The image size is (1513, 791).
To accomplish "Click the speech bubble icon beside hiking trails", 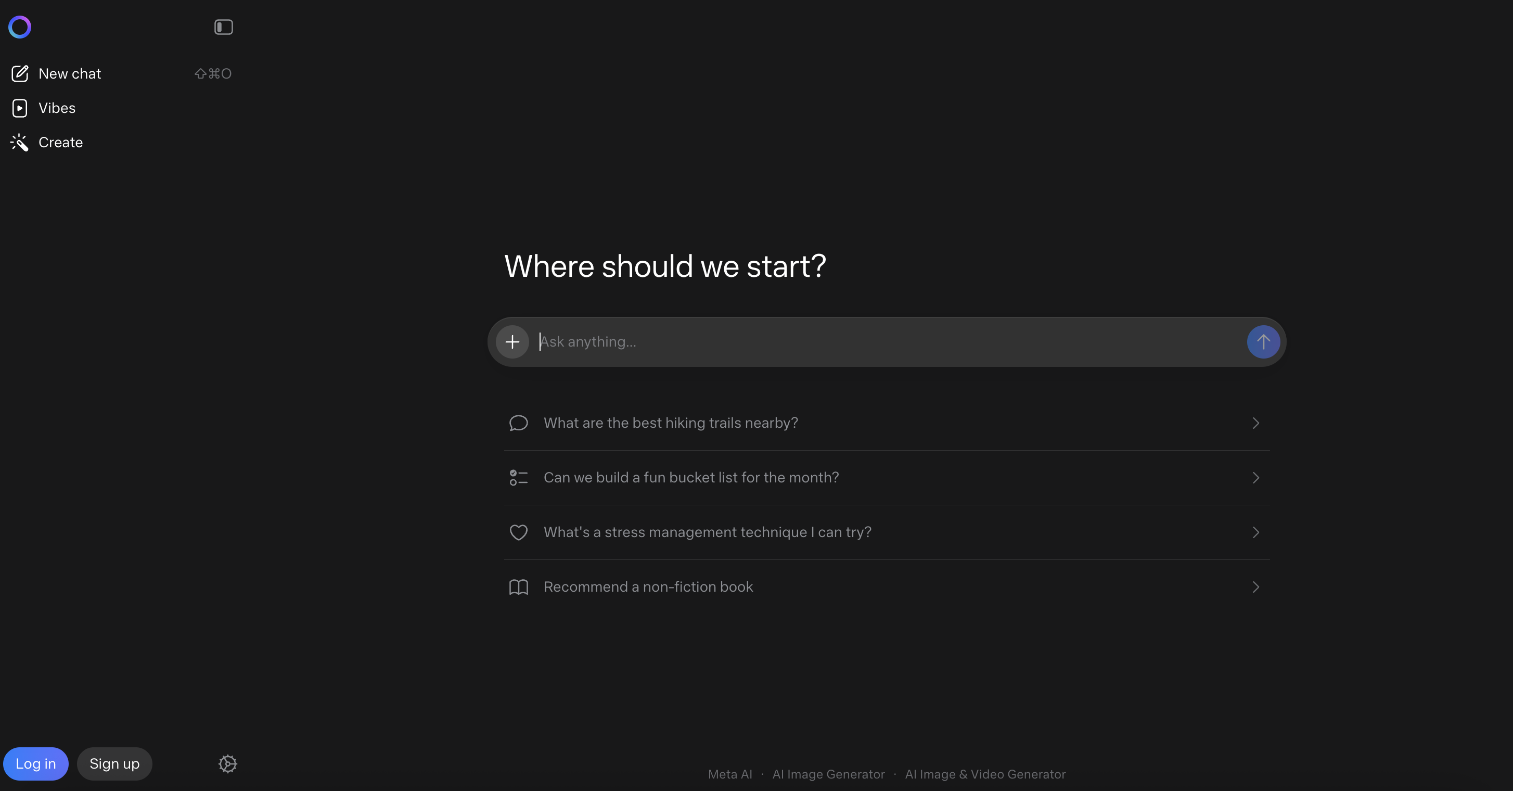I will click(x=519, y=423).
